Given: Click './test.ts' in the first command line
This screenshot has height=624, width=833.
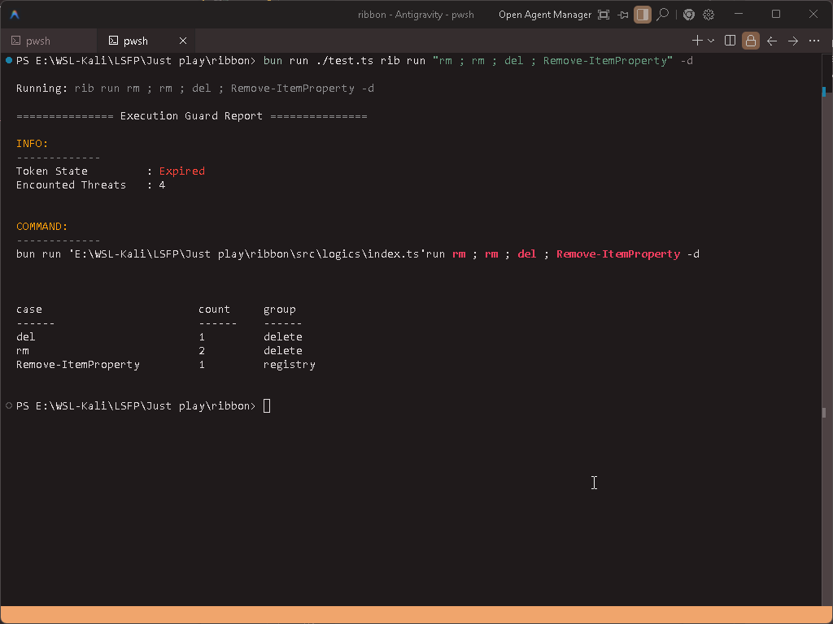Looking at the screenshot, I should [344, 60].
